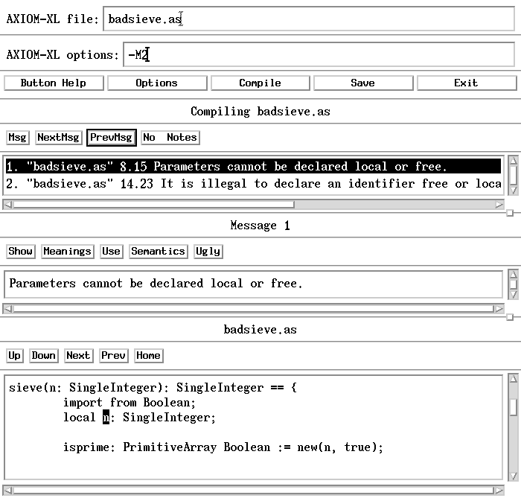Click the AXIOM-XL file input field
Image resolution: width=521 pixels, height=498 pixels.
tap(309, 19)
